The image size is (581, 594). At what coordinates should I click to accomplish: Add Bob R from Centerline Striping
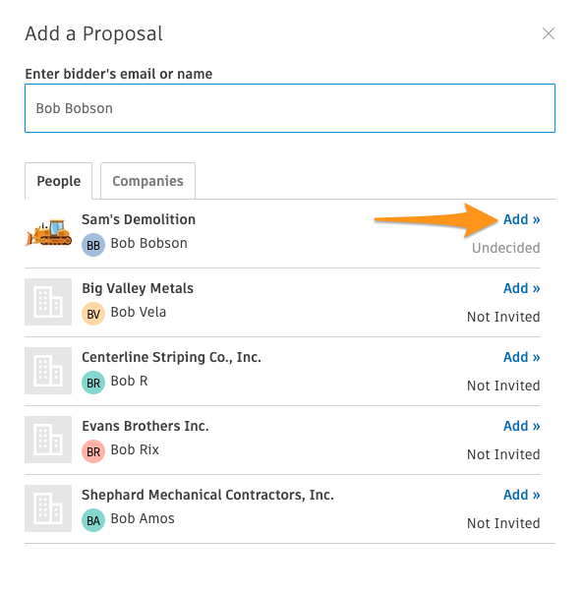click(x=522, y=357)
